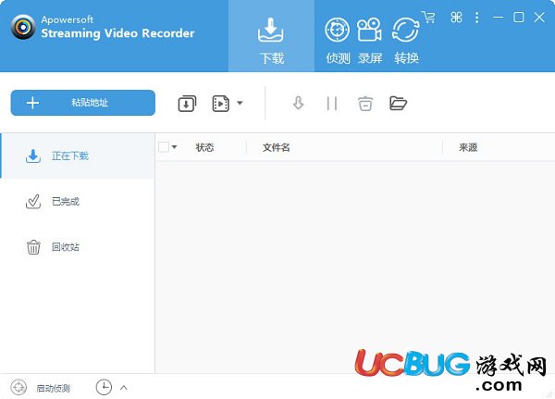Image resolution: width=555 pixels, height=399 pixels.
Task: Open the 侦测 detect tab
Action: point(338,40)
